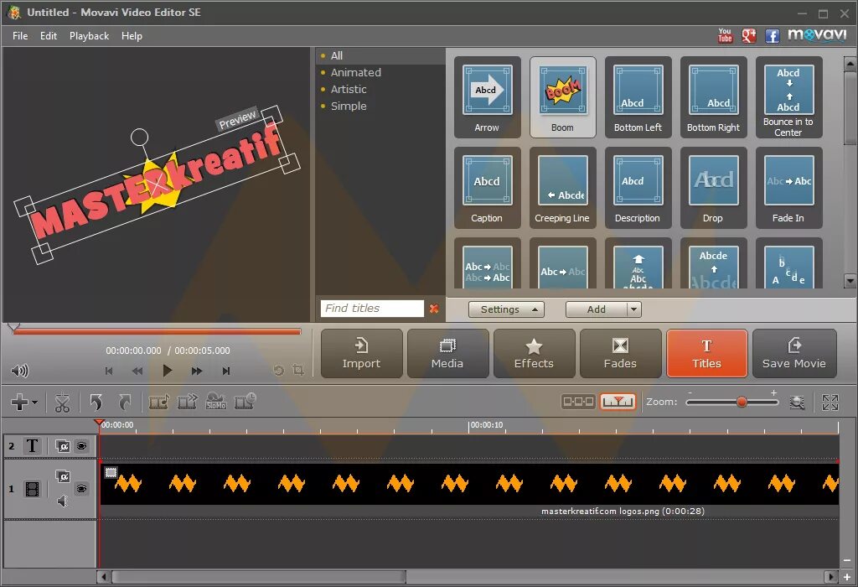This screenshot has width=858, height=587.
Task: Open fullscreen preview with expand icon
Action: tap(830, 402)
